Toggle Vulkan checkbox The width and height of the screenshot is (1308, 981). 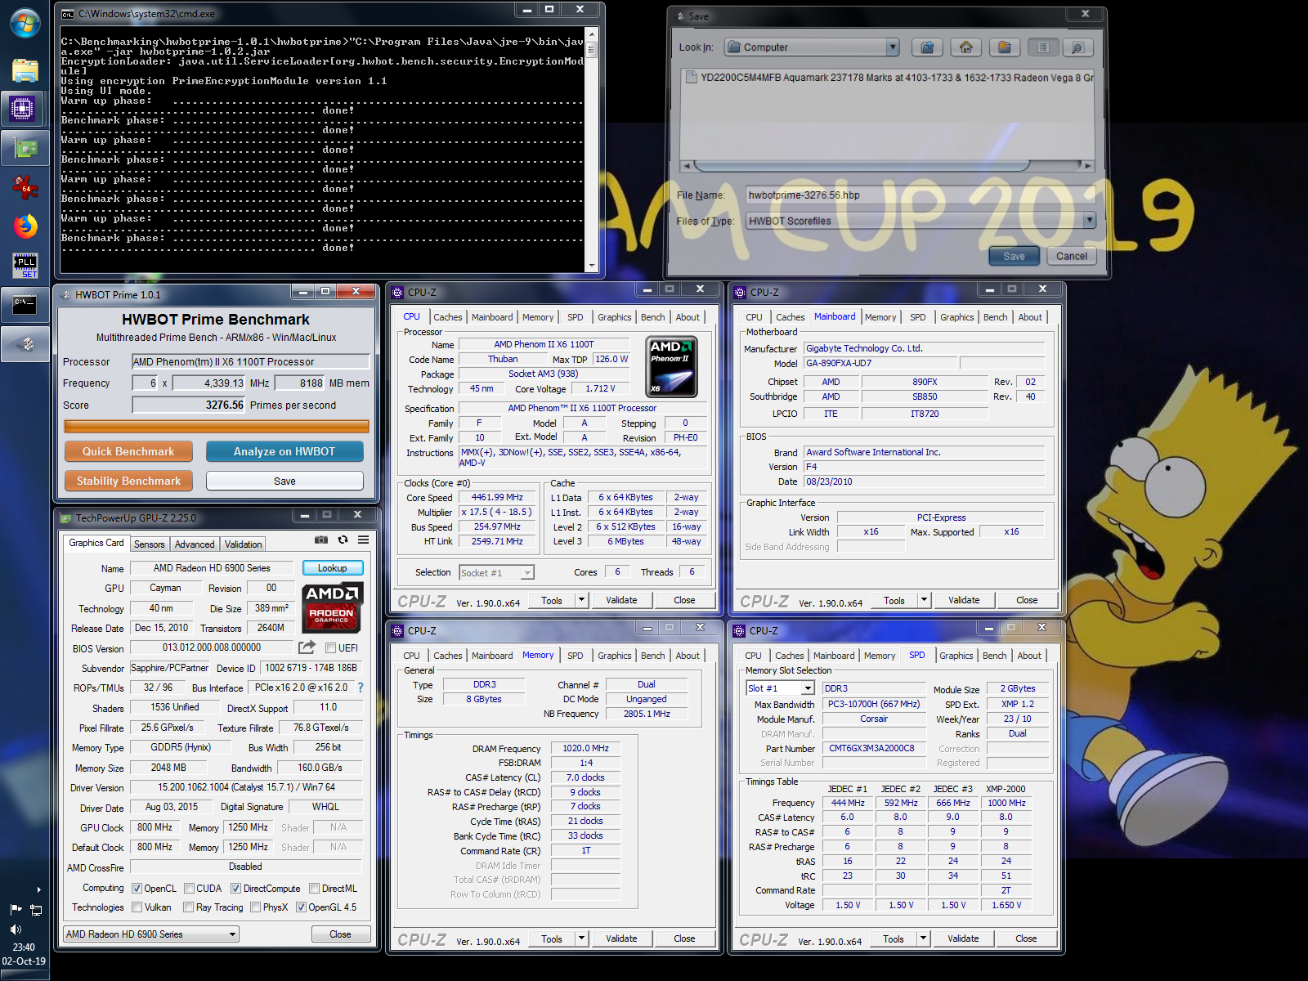137,907
